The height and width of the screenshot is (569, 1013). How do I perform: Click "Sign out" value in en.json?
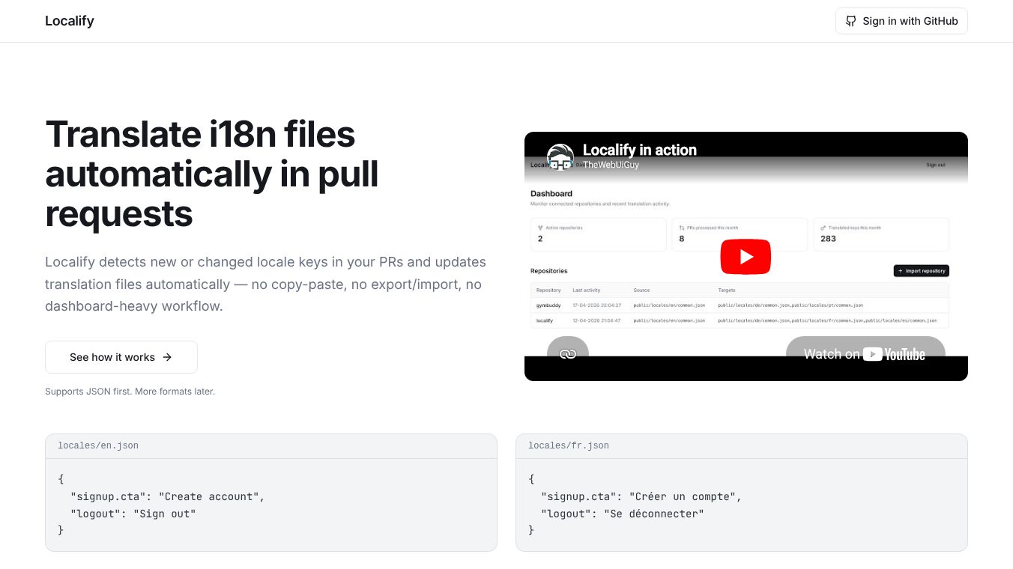(165, 514)
